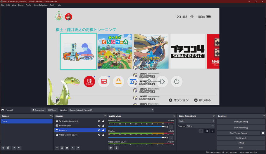Image resolution: width=266 pixels, height=154 pixels.
Task: Select the Video Capture Device source row
Action: (x=80, y=135)
